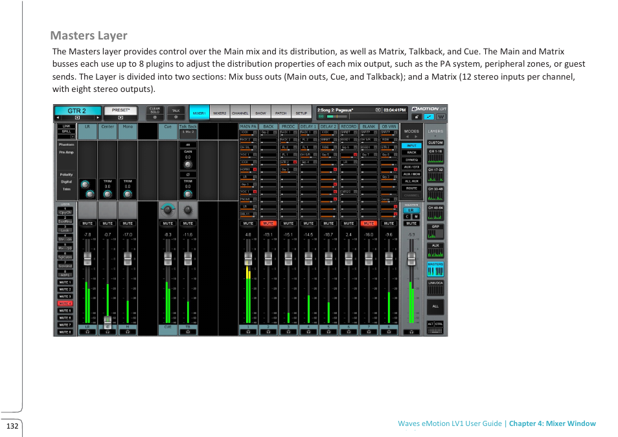Go to next channel with right arrow
The height and width of the screenshot is (437, 618).
click(97, 117)
